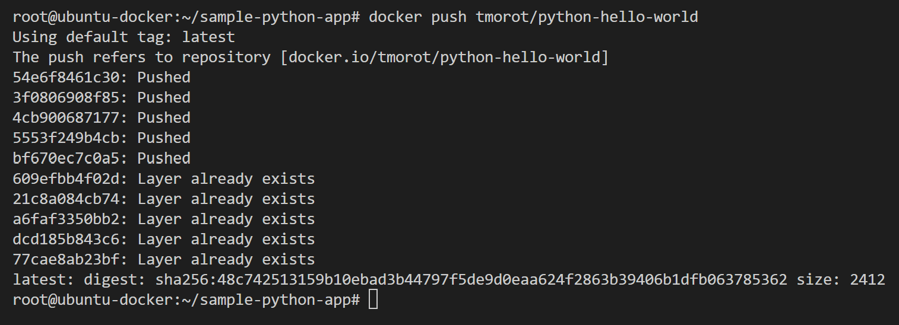The width and height of the screenshot is (899, 325).
Task: Select layer ID a6faf3350bb2
Action: pos(70,219)
